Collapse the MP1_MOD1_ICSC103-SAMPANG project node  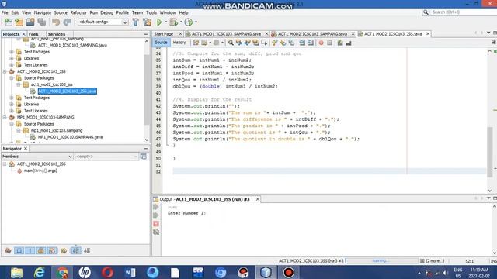pos(5,117)
